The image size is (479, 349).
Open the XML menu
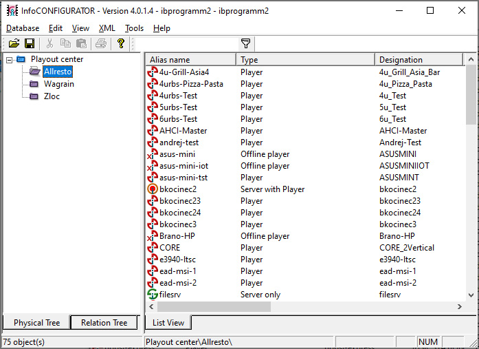click(107, 28)
